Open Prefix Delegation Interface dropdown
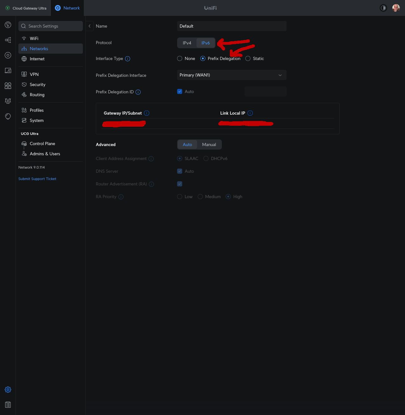405x415 pixels. [232, 75]
